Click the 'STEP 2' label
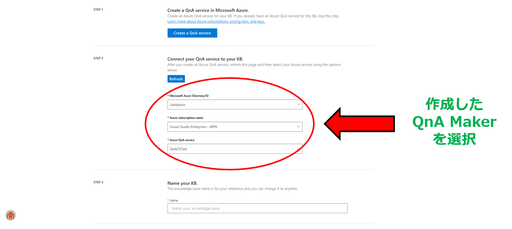 coord(98,58)
